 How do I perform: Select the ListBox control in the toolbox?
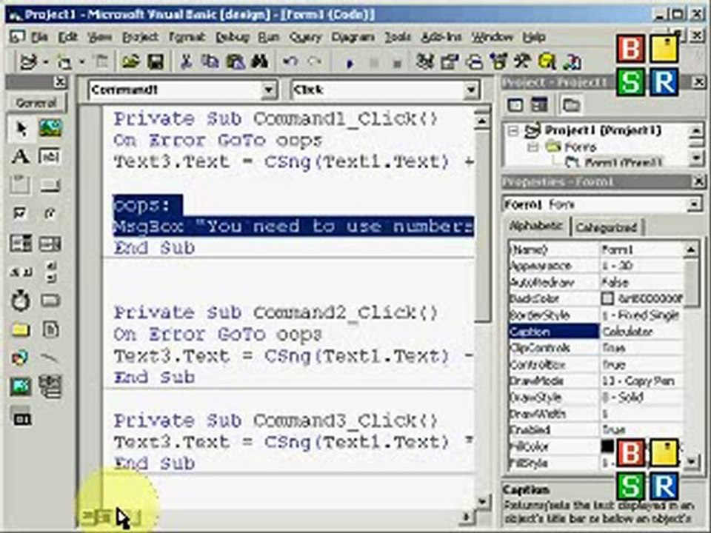(50, 244)
